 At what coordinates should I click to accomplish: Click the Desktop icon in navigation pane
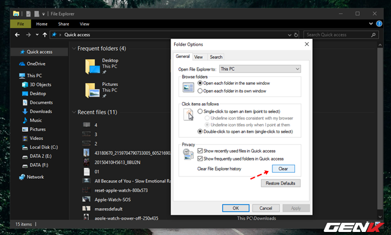click(25, 94)
